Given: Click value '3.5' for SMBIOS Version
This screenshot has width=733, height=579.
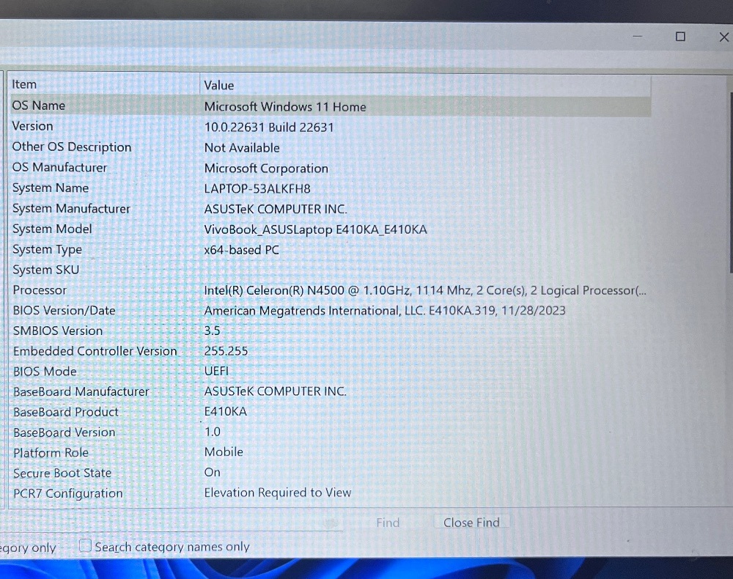Looking at the screenshot, I should pos(212,331).
